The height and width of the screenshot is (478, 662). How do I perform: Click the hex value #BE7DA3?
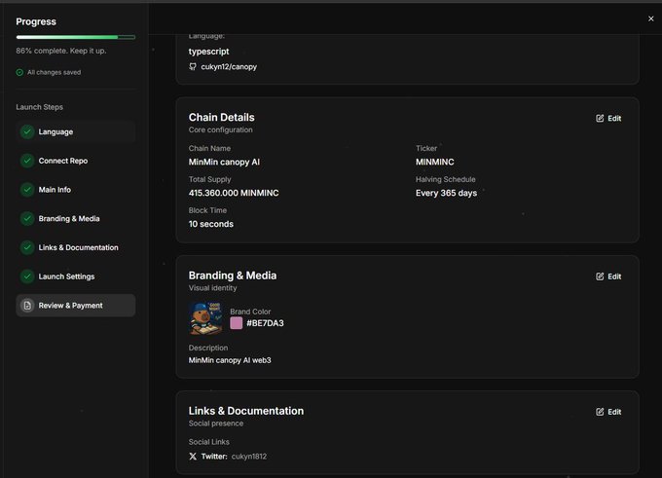point(265,323)
